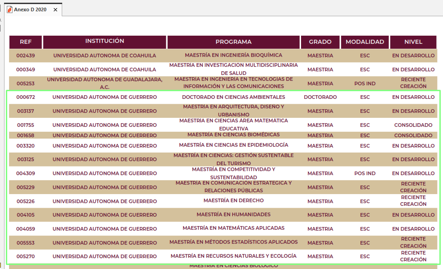Click the MODALIDAD column header
The width and height of the screenshot is (443, 269).
pyautogui.click(x=365, y=42)
